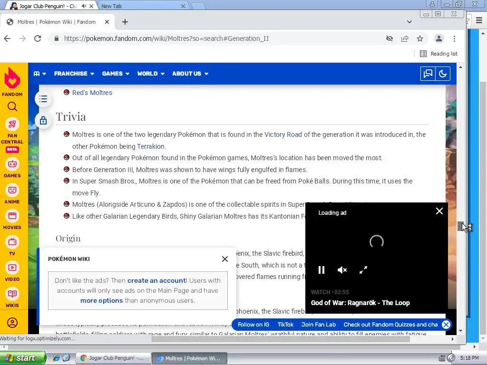This screenshot has height=365, width=487.
Task: Open Jogar Club Penguin taskbar item
Action: (x=113, y=358)
